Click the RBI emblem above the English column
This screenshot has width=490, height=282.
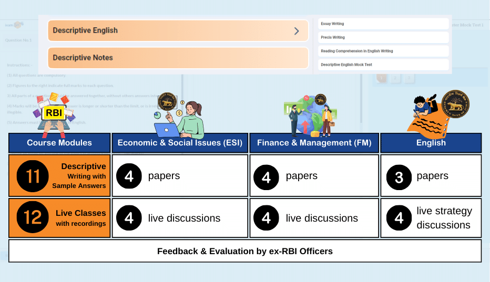pos(455,103)
